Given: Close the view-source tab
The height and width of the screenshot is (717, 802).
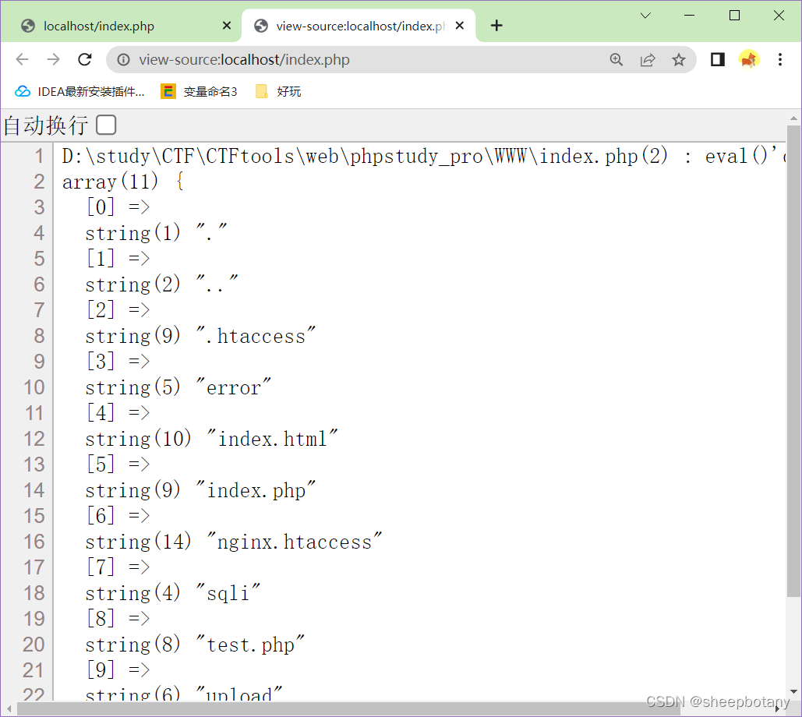Looking at the screenshot, I should coord(460,26).
